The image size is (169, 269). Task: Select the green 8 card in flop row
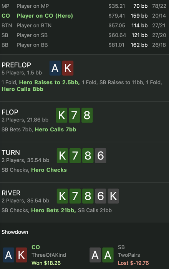pyautogui.click(x=87, y=115)
